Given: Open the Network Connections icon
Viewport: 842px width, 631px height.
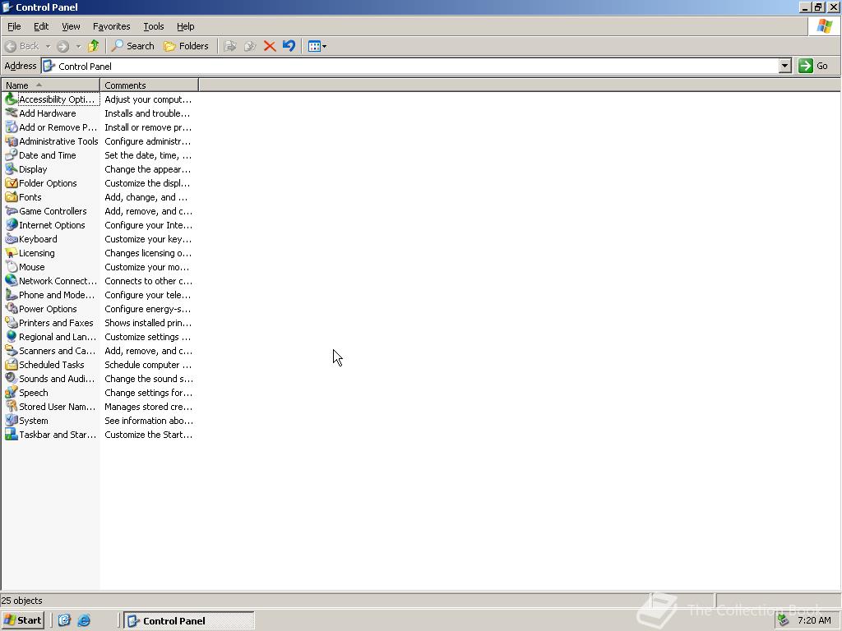Looking at the screenshot, I should [11, 281].
